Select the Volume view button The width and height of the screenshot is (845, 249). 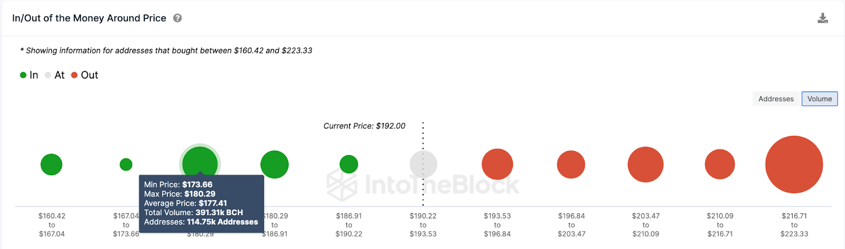(820, 99)
